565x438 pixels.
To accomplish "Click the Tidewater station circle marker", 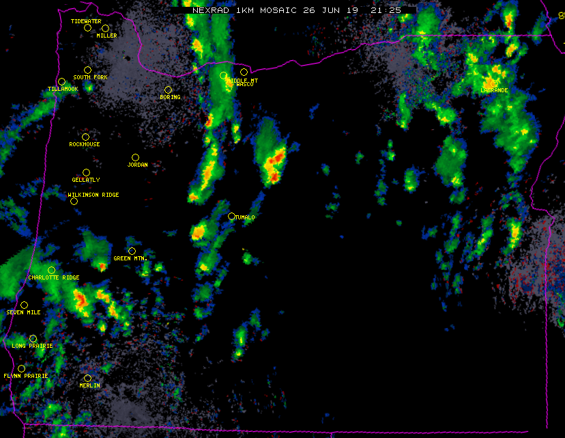I will 87,27.
